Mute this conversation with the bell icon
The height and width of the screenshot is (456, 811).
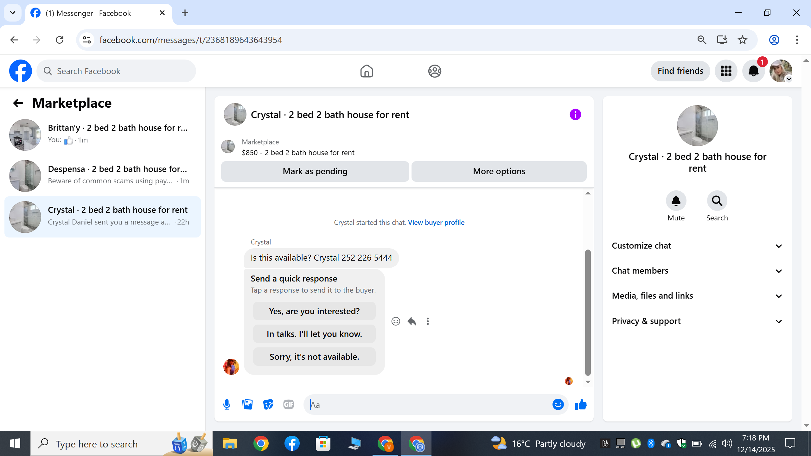[x=676, y=201]
